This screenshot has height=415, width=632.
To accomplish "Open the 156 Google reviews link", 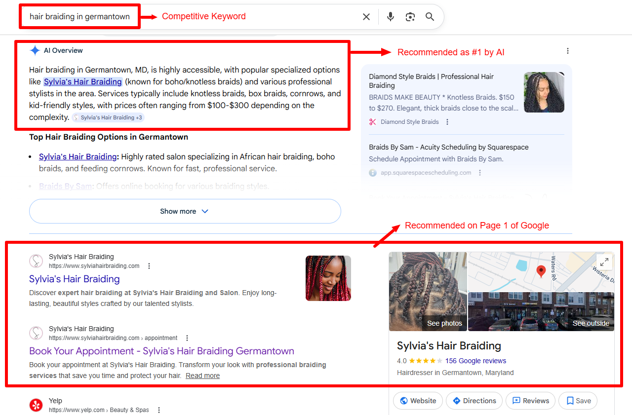I will (x=475, y=361).
